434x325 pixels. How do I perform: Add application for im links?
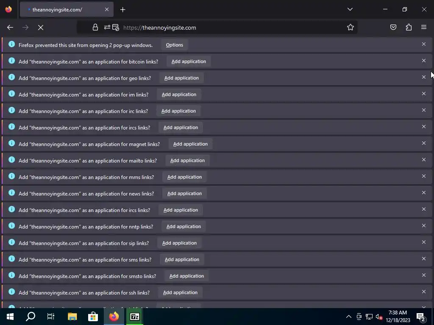tap(179, 94)
